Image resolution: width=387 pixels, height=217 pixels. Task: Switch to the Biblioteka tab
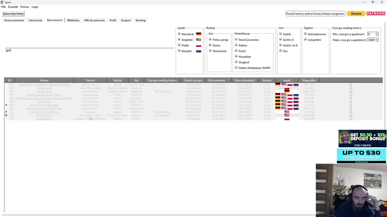(73, 20)
